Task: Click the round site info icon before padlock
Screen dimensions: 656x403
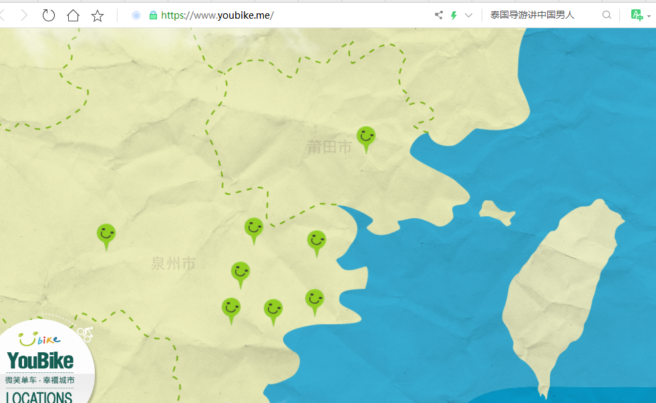Action: tap(136, 15)
